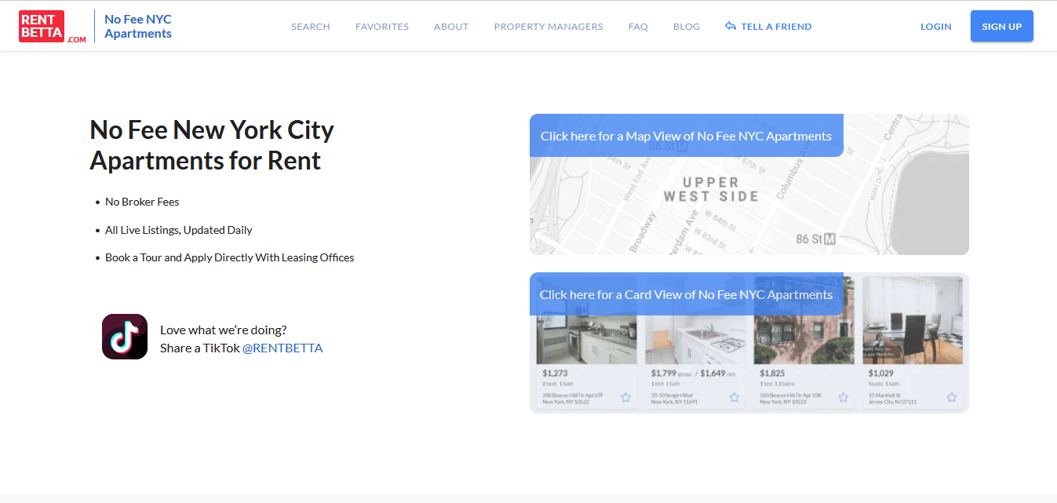This screenshot has height=503, width=1057.
Task: Favorite the $1,273 listing with its star
Action: [625, 398]
